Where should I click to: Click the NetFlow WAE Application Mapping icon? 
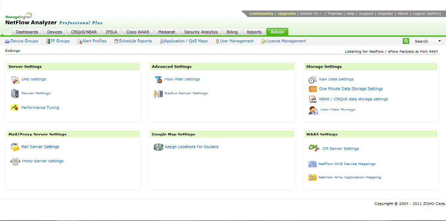(x=312, y=178)
